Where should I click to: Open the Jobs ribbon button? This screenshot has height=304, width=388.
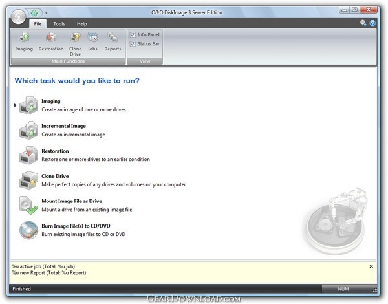pyautogui.click(x=92, y=41)
